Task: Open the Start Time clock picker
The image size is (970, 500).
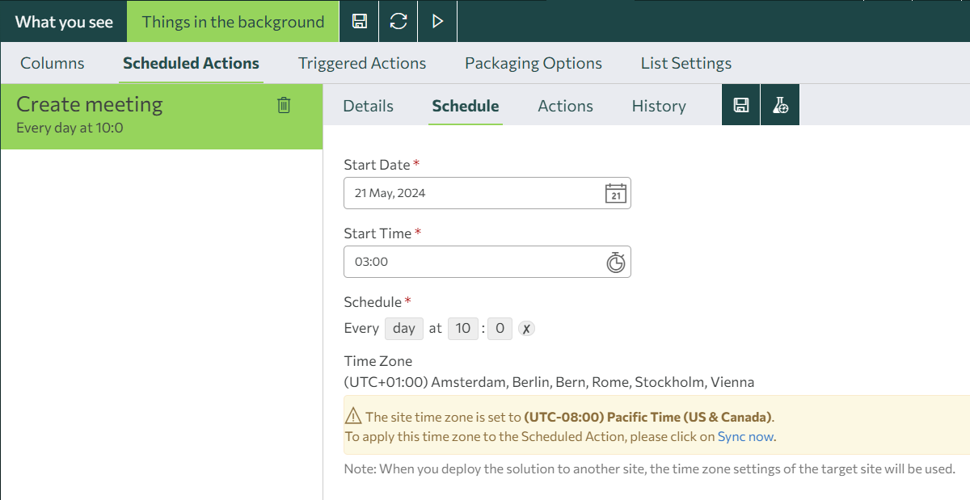Action: (616, 262)
